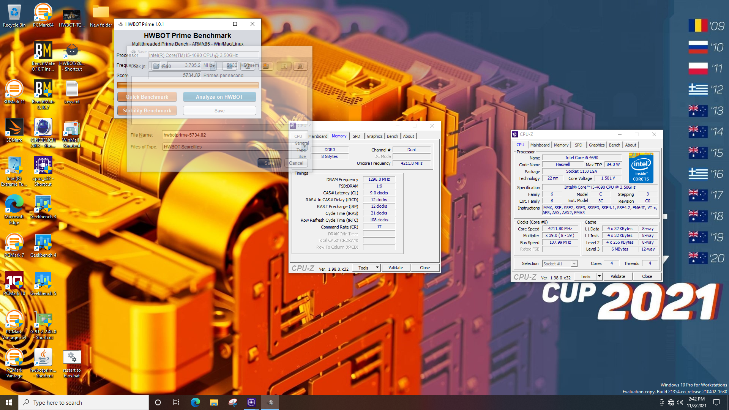The height and width of the screenshot is (410, 729).
Task: Switch Save dialog to Details view
Action: coord(300,66)
